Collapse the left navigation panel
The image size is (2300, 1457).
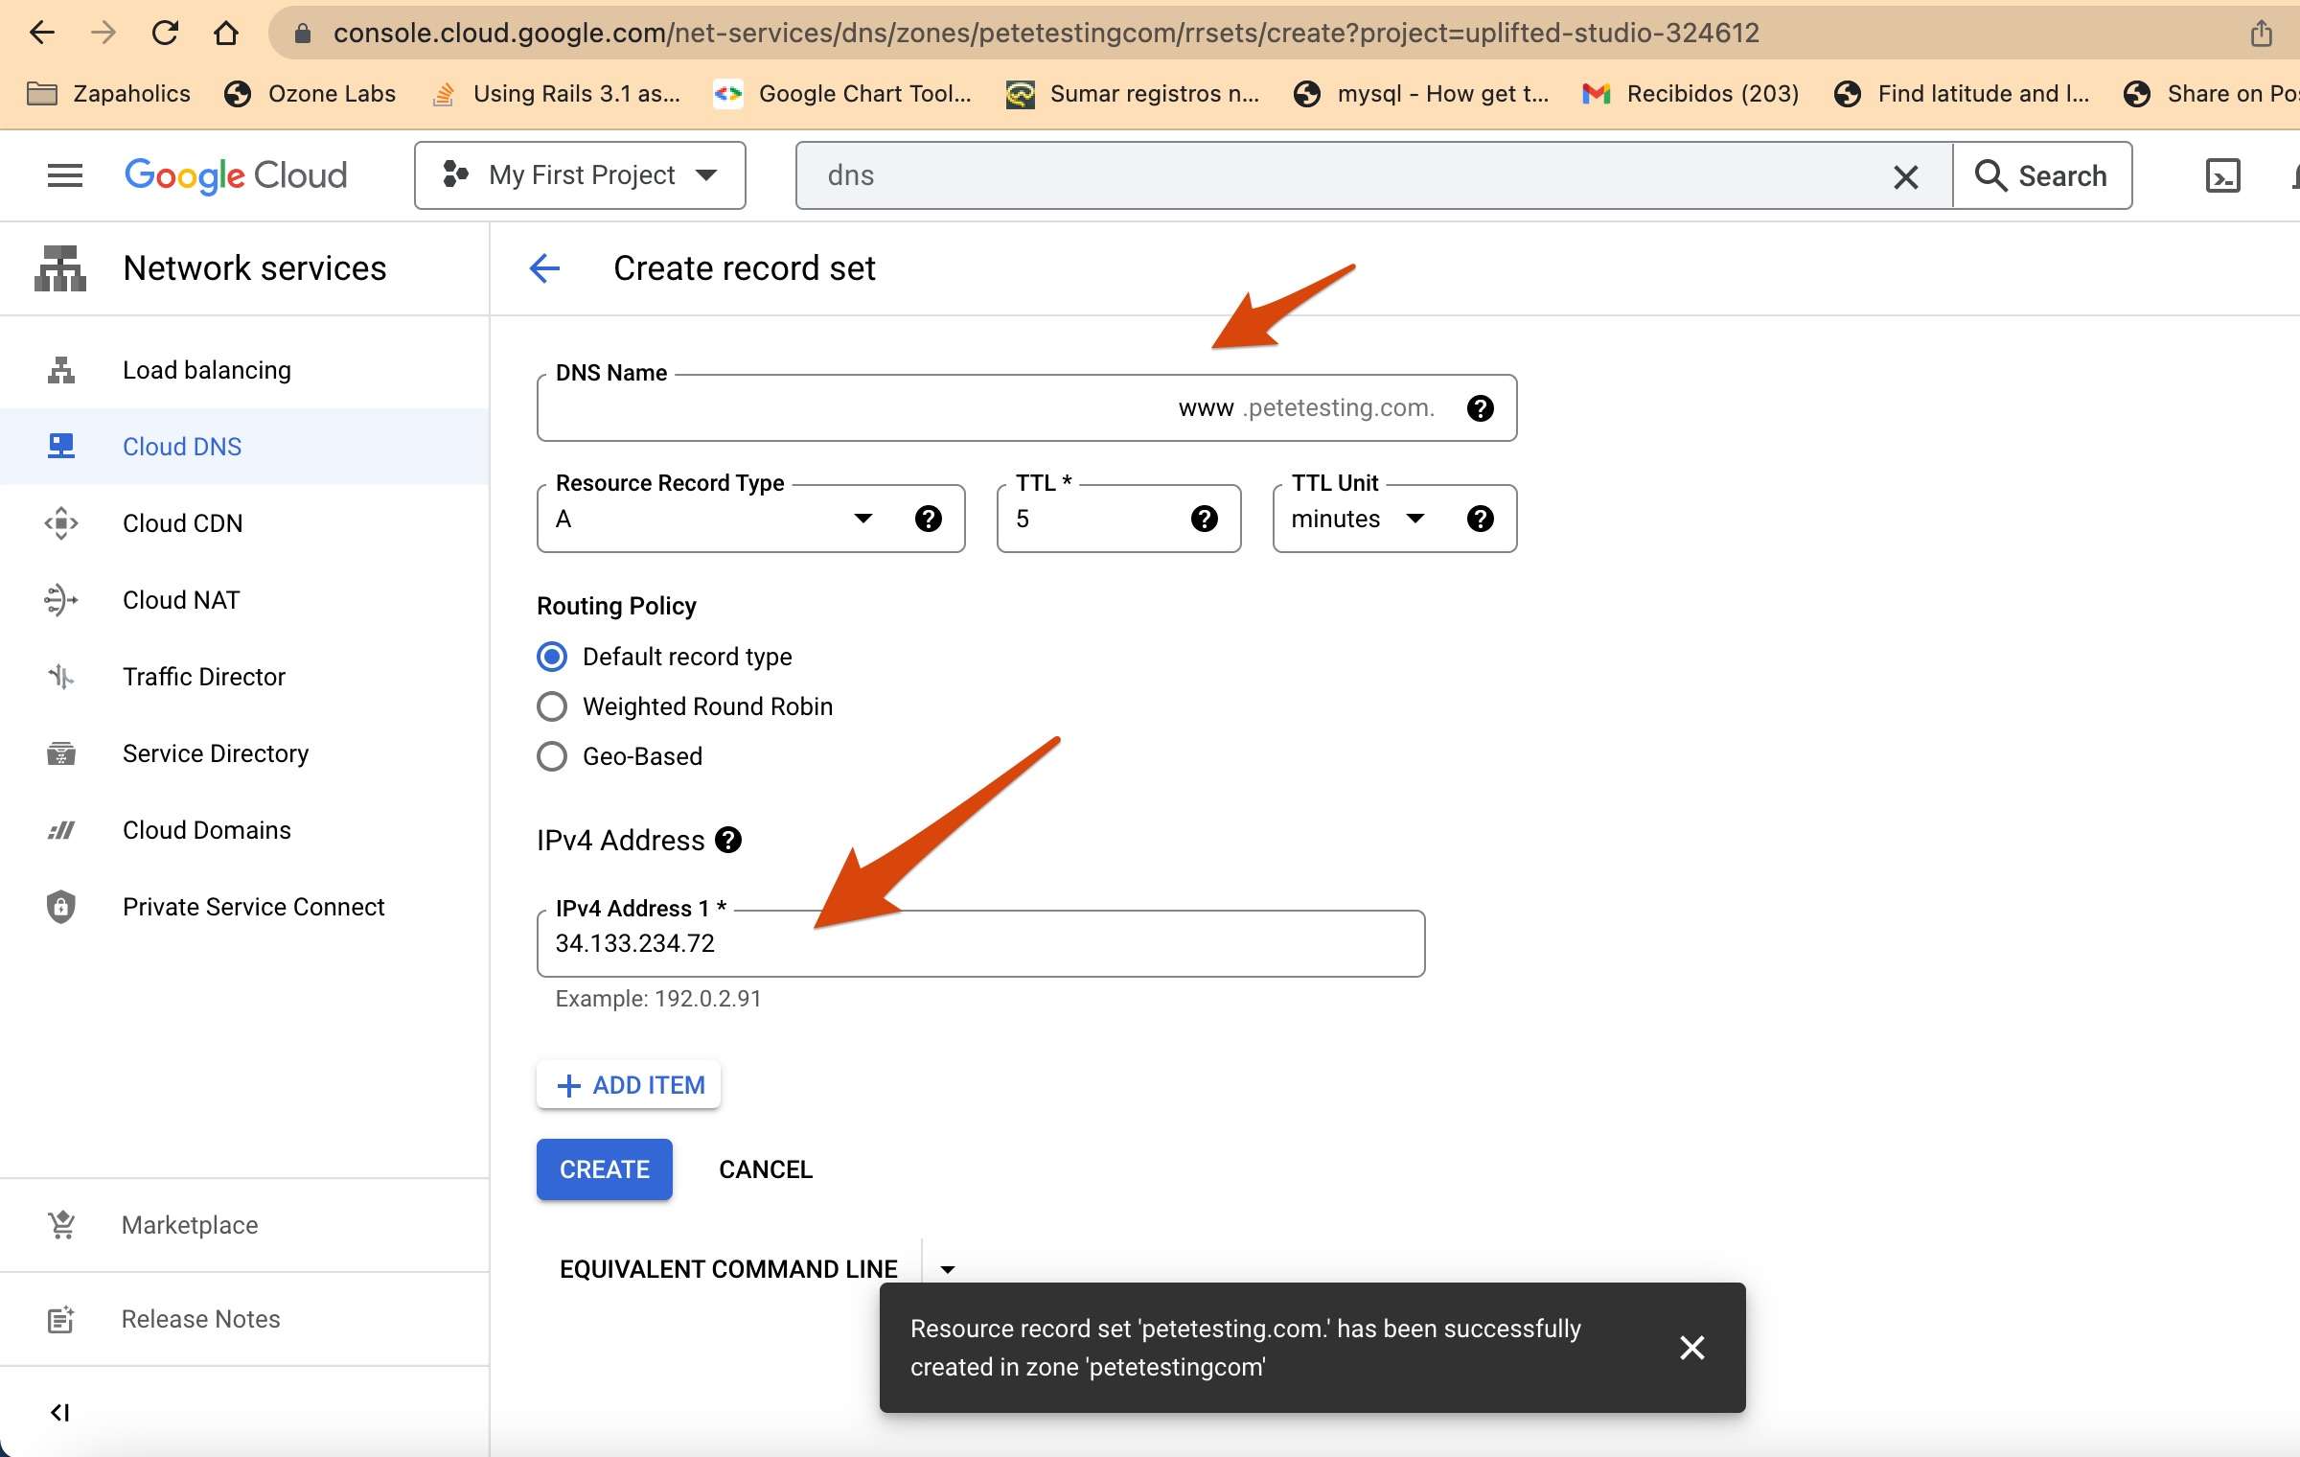(x=59, y=1412)
